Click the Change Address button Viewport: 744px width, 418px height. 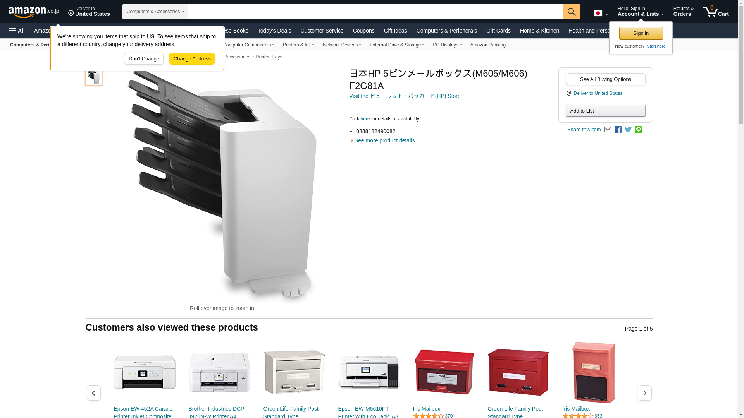coord(192,59)
